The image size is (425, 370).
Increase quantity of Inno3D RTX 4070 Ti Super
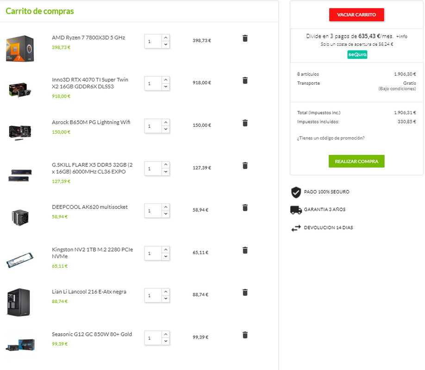click(166, 80)
